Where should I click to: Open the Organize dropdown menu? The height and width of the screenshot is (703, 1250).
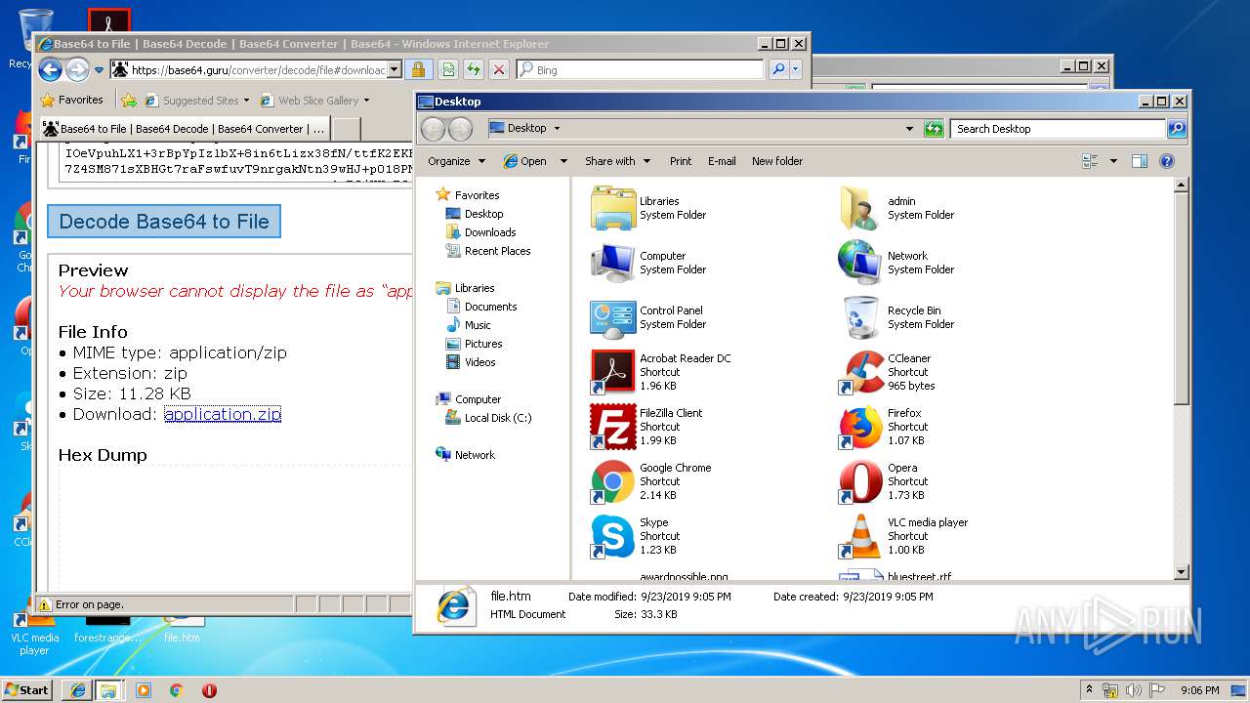click(x=456, y=161)
